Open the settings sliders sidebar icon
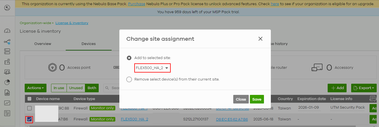Viewport: 379px width, 127px height. [7, 113]
